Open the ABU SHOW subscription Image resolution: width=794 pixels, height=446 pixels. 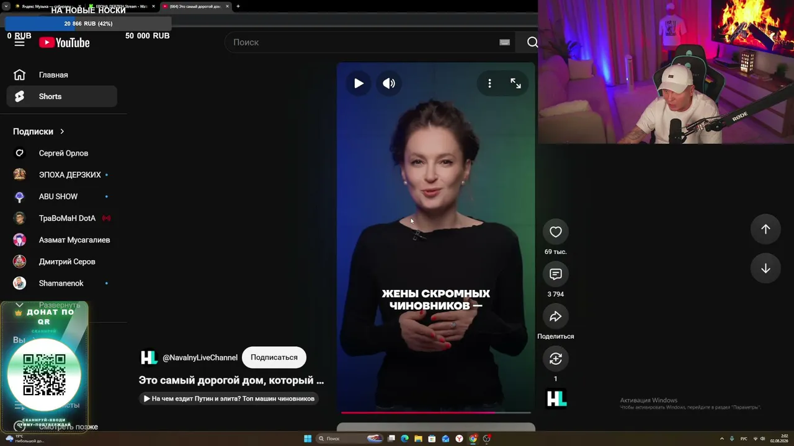[x=61, y=196]
